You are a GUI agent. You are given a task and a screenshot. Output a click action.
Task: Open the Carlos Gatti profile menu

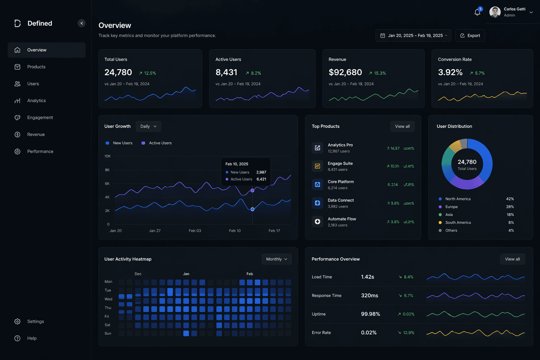tap(511, 12)
